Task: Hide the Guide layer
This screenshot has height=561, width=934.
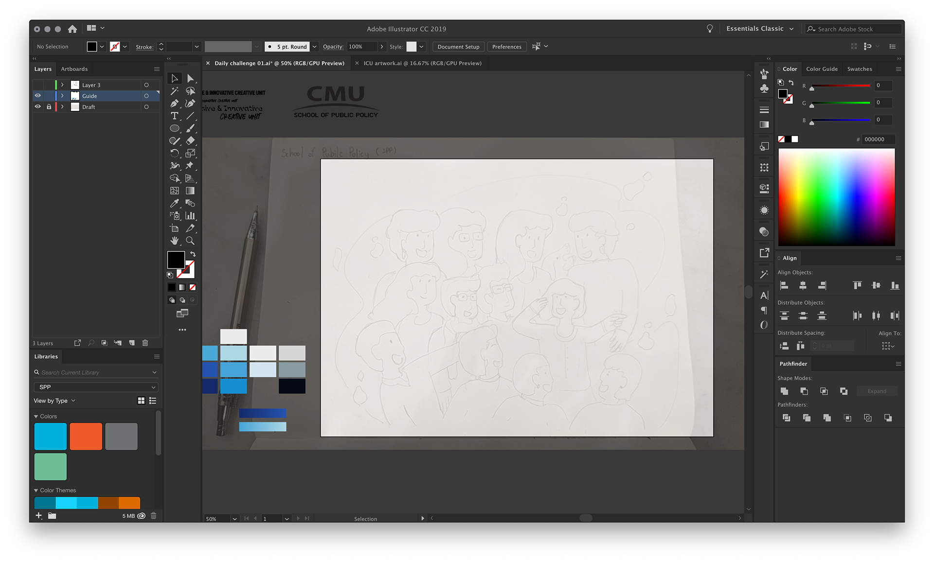Action: point(37,96)
